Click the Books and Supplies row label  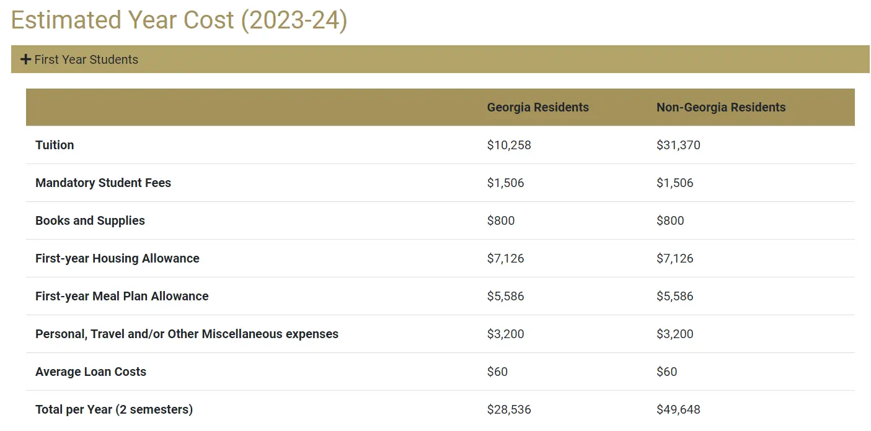pos(90,220)
